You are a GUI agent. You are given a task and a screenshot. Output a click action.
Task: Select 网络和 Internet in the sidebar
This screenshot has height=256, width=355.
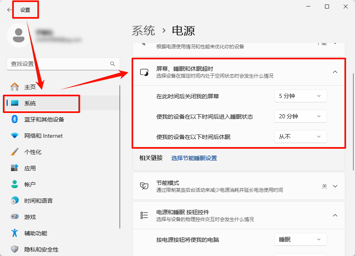41,136
